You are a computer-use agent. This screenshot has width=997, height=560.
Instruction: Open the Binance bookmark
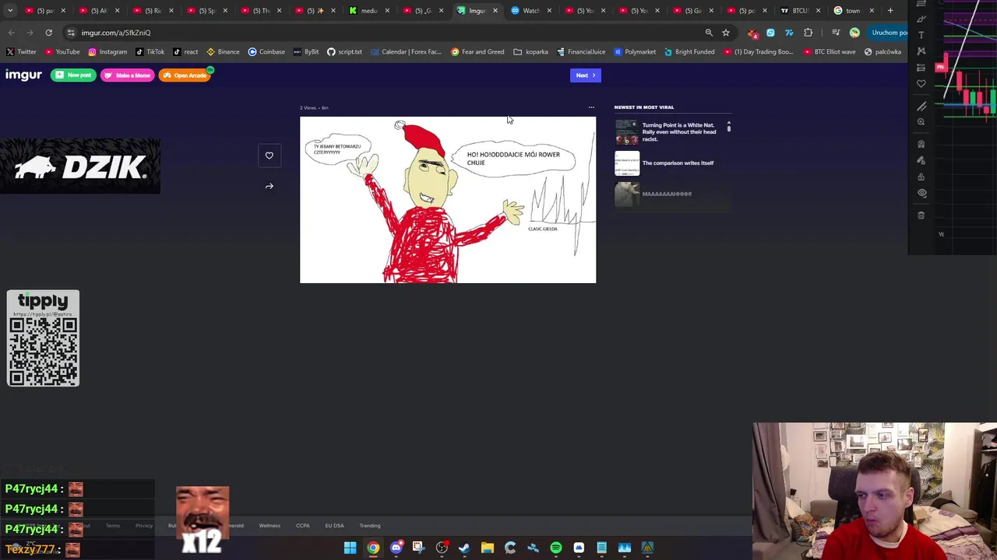point(223,52)
